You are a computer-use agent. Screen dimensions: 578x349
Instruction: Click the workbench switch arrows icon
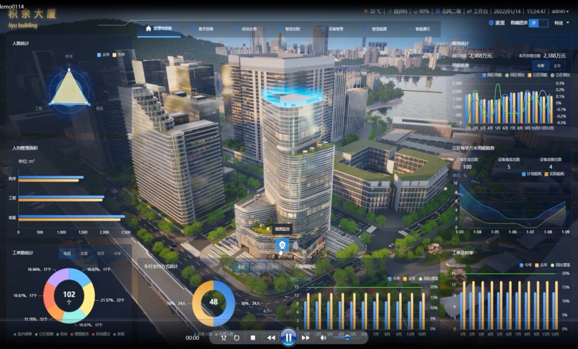(469, 12)
